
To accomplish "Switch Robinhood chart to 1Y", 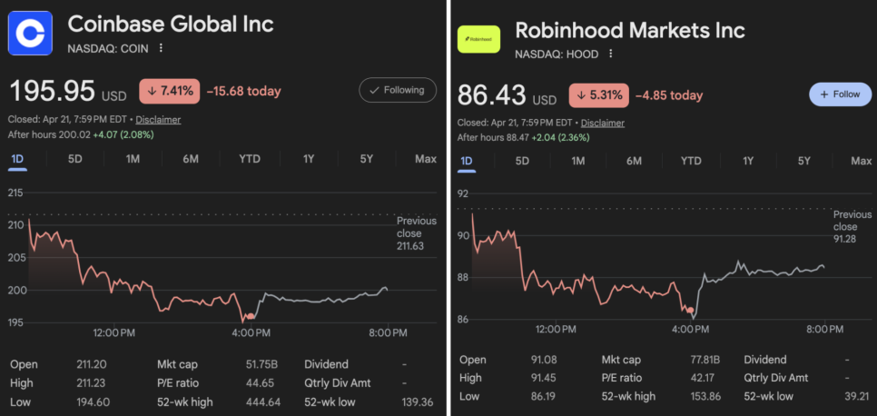I will click(x=748, y=161).
